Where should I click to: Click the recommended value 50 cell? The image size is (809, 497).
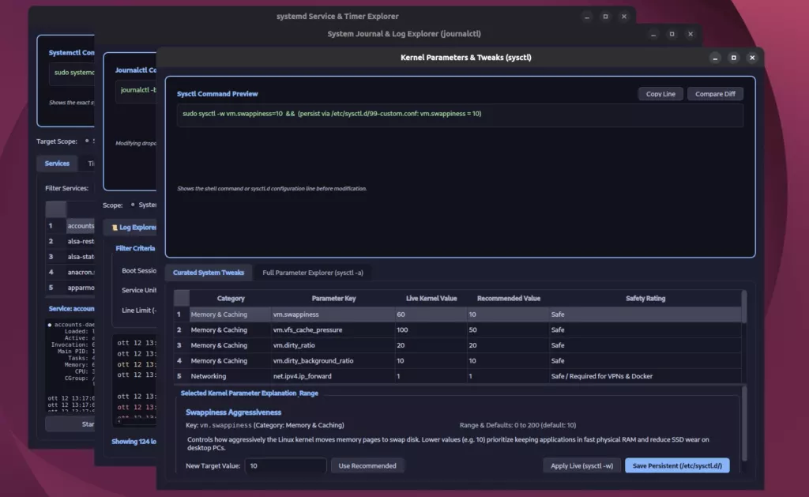pos(508,329)
